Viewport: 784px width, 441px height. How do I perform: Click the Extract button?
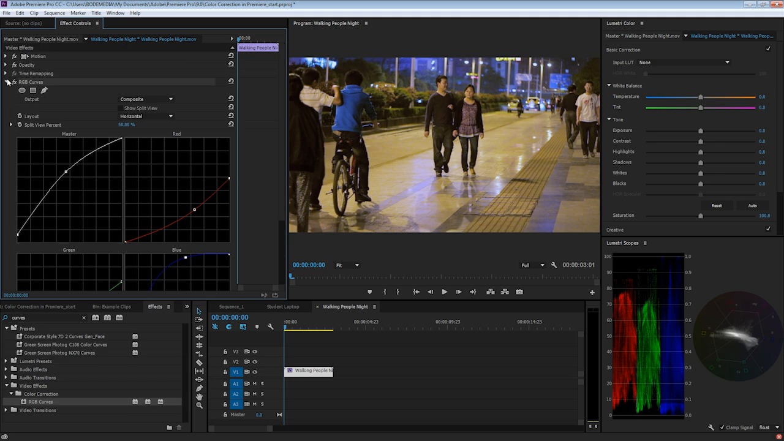pyautogui.click(x=505, y=292)
